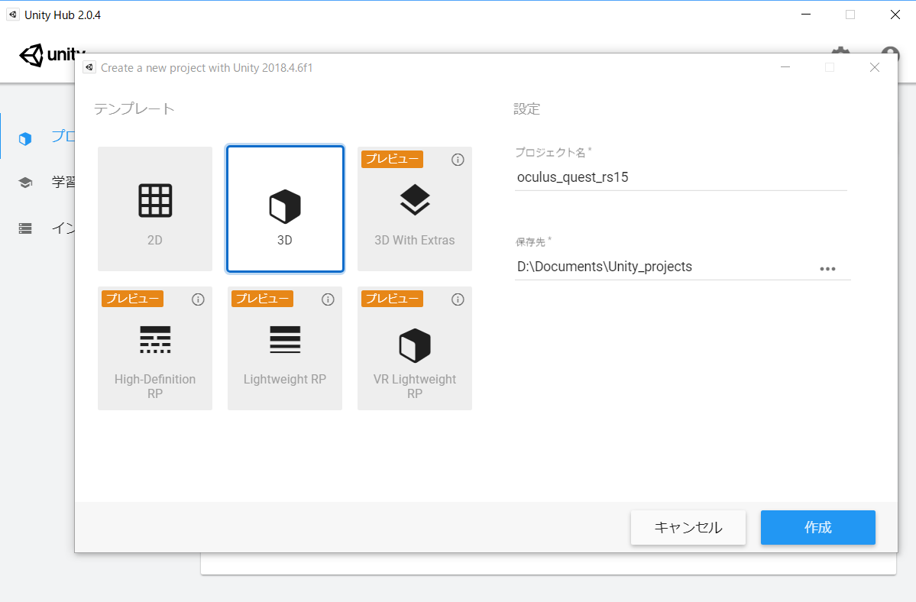
Task: Click the layered stack icon of 3D With Extras
Action: 415,199
